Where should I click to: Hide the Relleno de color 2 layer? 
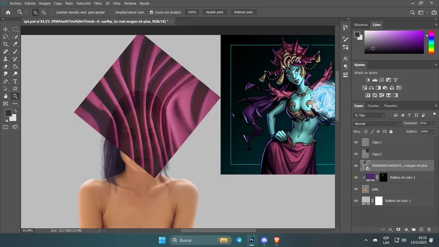[x=356, y=177]
